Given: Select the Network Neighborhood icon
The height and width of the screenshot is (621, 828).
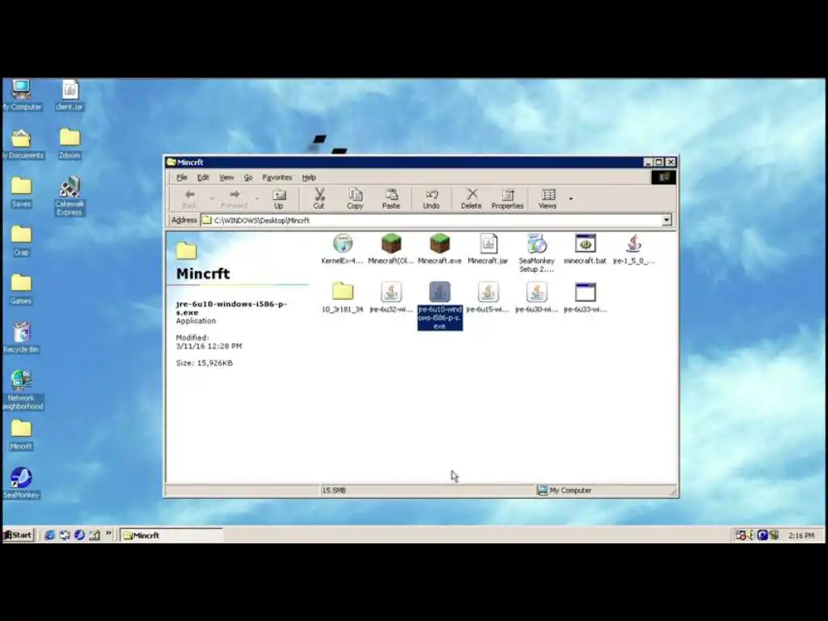Looking at the screenshot, I should coord(21,391).
